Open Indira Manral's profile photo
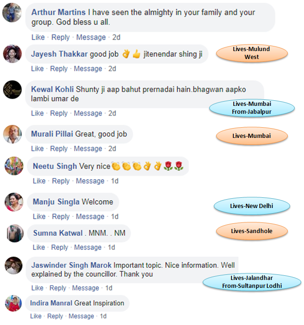The width and height of the screenshot is (304, 325). (x=13, y=303)
